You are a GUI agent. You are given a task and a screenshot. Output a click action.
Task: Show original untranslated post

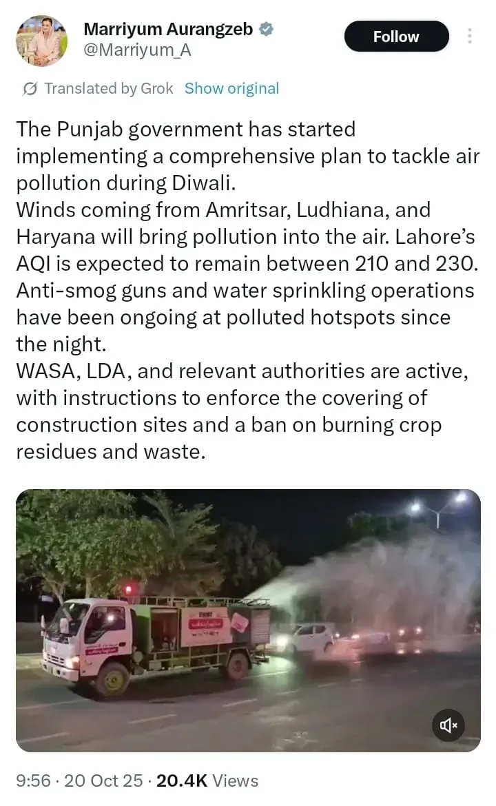tap(231, 88)
